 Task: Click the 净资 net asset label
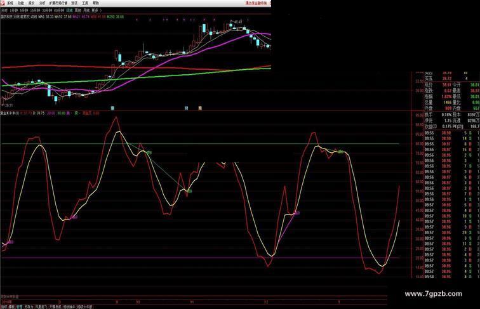(429, 121)
